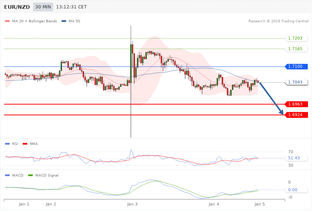Select the 30 MIN timeframe badge
312x211 pixels.
pos(43,7)
